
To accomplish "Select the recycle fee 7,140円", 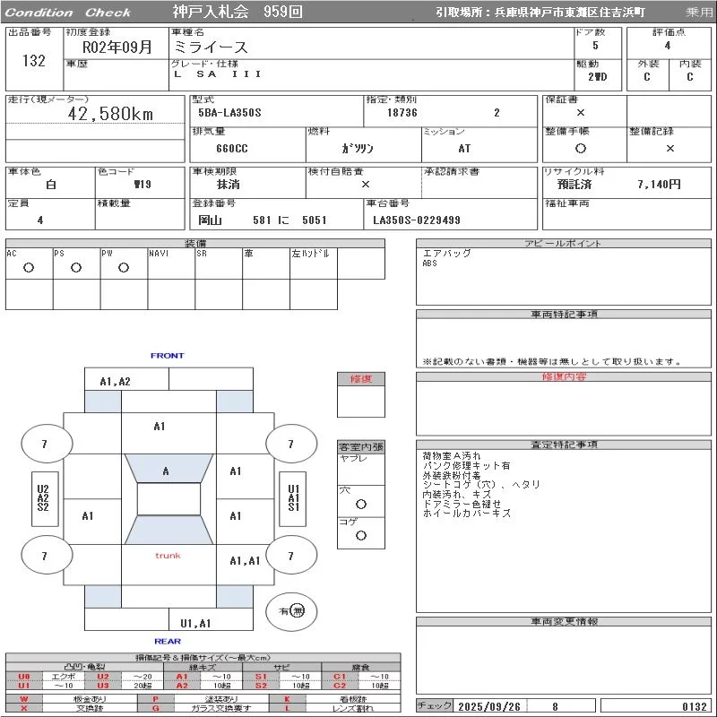I will [659, 185].
